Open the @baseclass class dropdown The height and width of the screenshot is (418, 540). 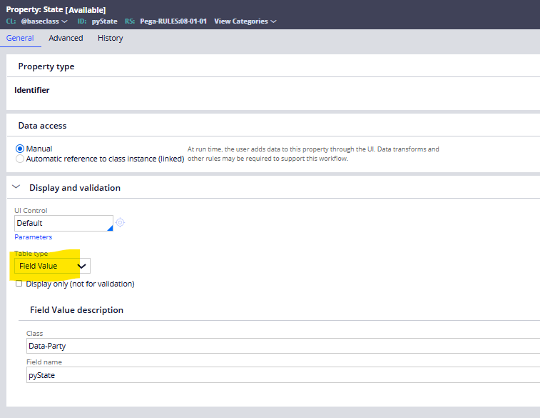pyautogui.click(x=44, y=21)
